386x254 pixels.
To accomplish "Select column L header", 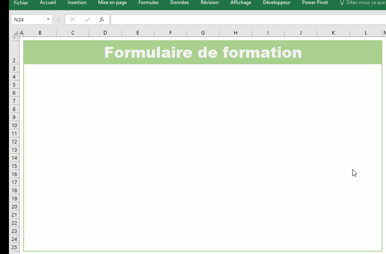I will point(366,33).
